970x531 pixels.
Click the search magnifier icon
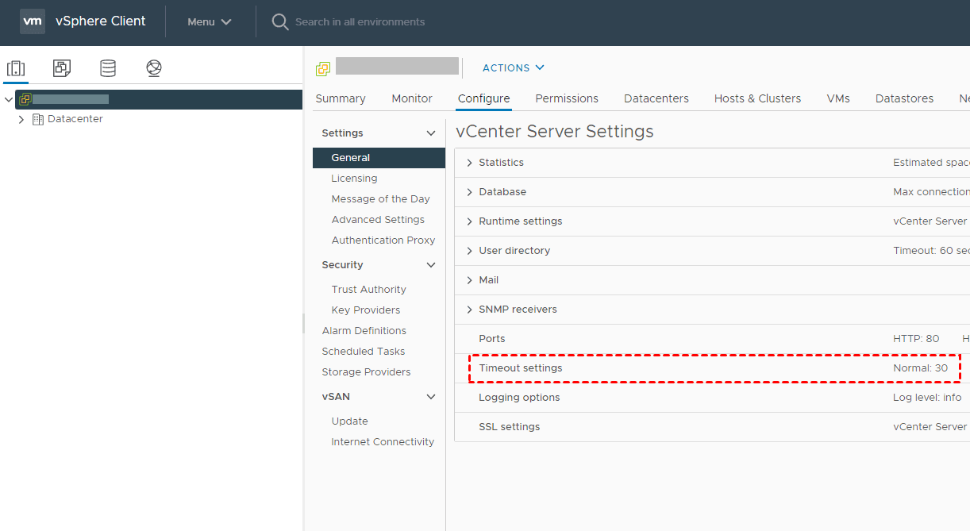[x=279, y=21]
